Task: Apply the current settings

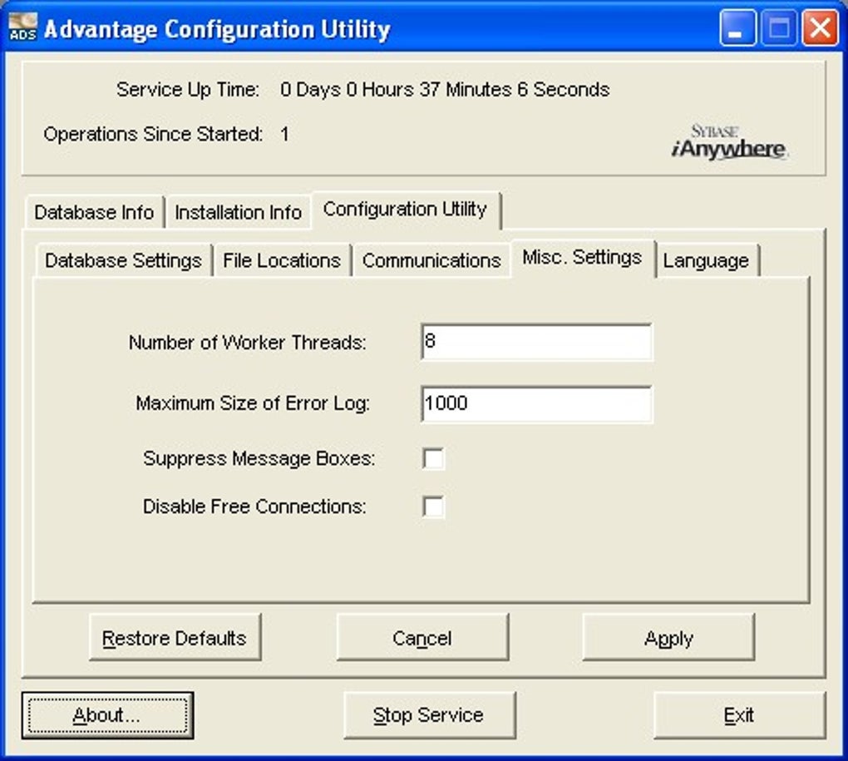Action: point(668,638)
